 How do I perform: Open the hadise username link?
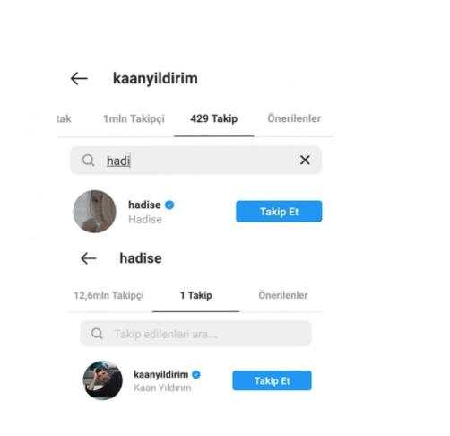pos(144,205)
